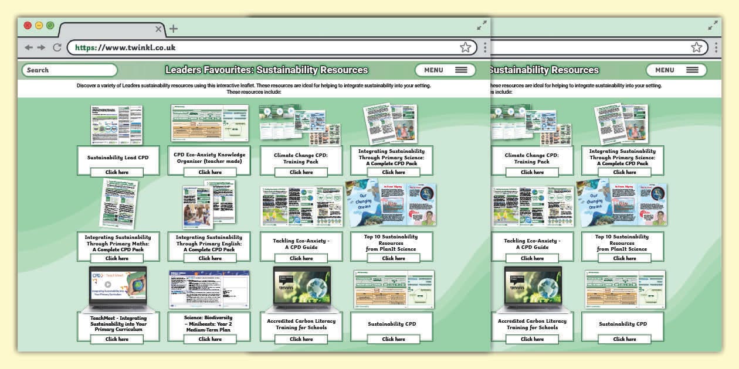Click here under Science: Biodiversity Minibeasts plan
The height and width of the screenshot is (369, 739).
click(x=209, y=339)
